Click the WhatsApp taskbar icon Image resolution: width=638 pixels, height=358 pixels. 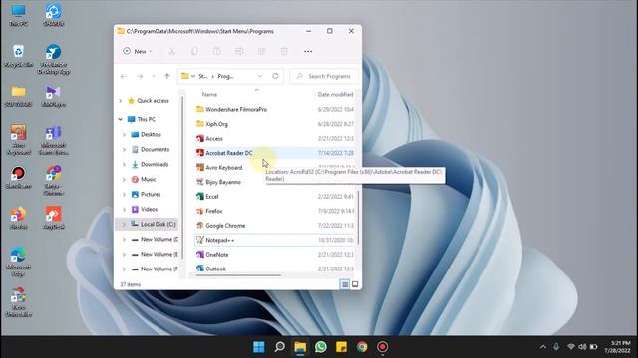pyautogui.click(x=321, y=347)
